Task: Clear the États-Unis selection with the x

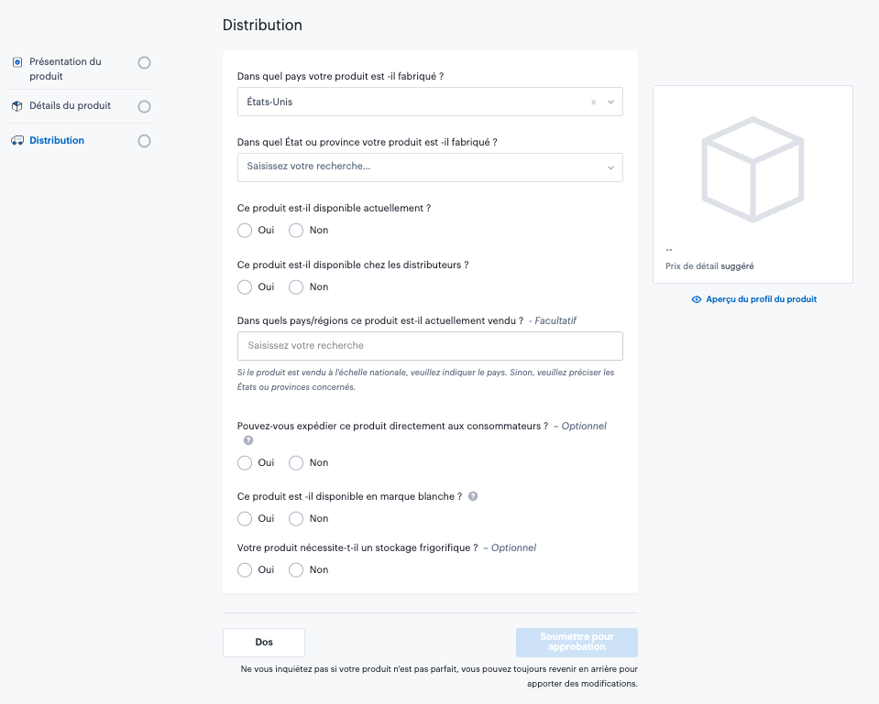Action: (x=593, y=103)
